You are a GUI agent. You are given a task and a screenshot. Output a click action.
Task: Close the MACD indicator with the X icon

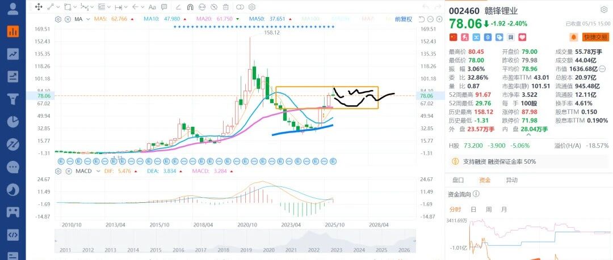pos(68,171)
